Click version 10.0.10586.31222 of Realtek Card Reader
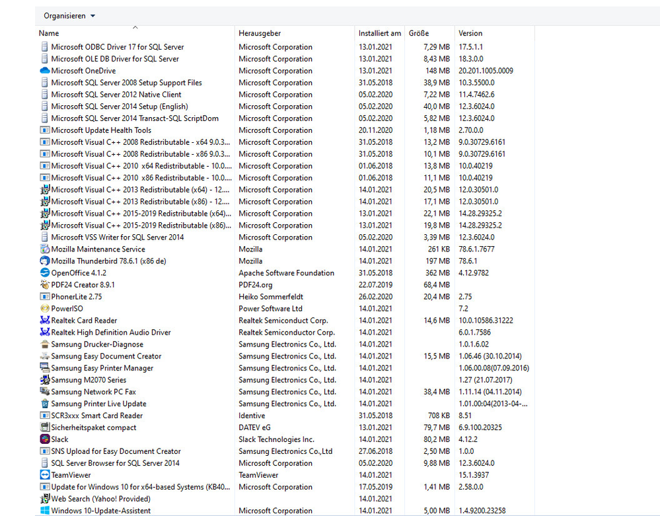 click(x=486, y=320)
